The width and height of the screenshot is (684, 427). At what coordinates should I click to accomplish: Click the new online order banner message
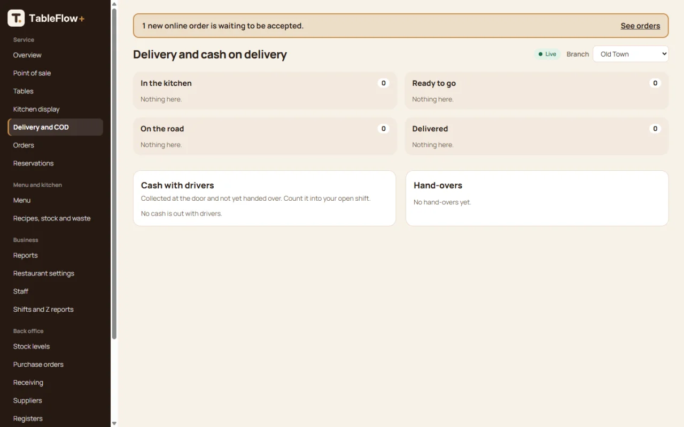click(x=223, y=26)
